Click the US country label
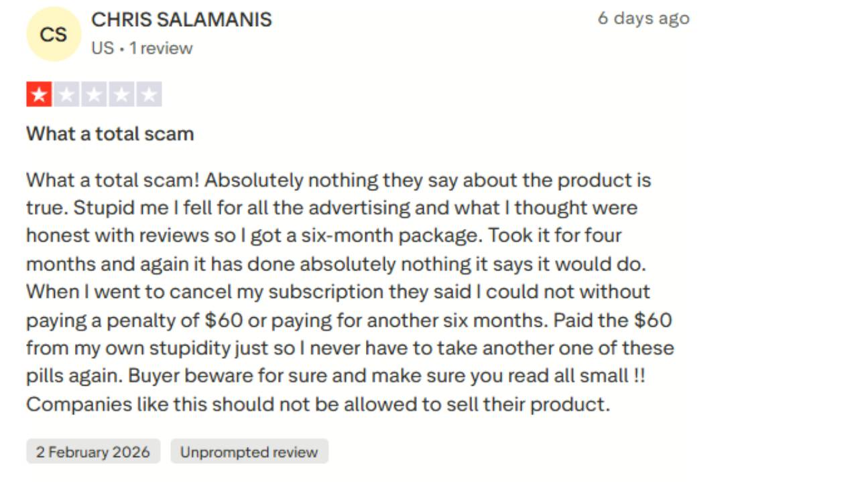Image resolution: width=858 pixels, height=482 pixels. [x=102, y=48]
